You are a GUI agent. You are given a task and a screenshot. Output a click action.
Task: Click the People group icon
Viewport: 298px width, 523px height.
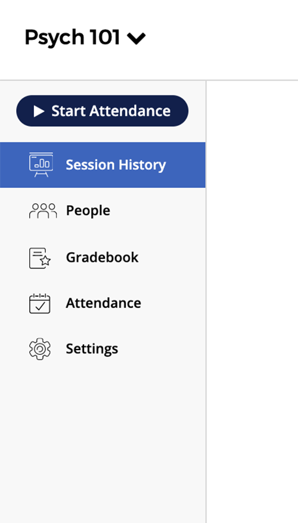(x=43, y=211)
